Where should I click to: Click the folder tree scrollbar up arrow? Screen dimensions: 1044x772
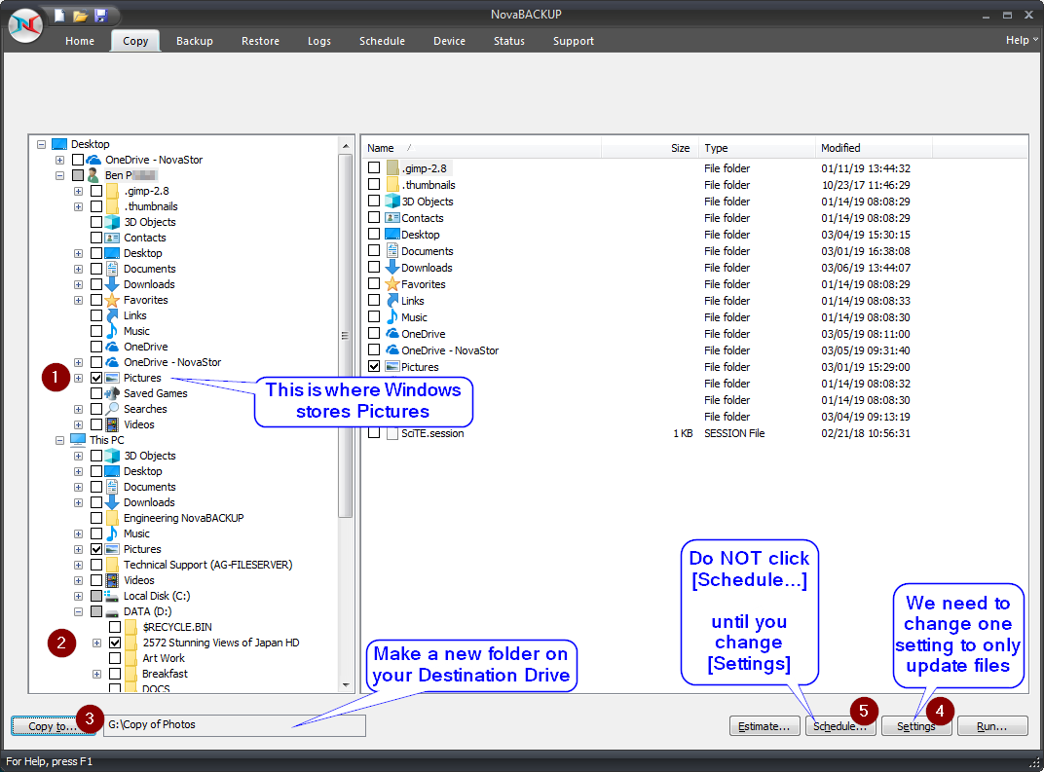click(x=346, y=146)
